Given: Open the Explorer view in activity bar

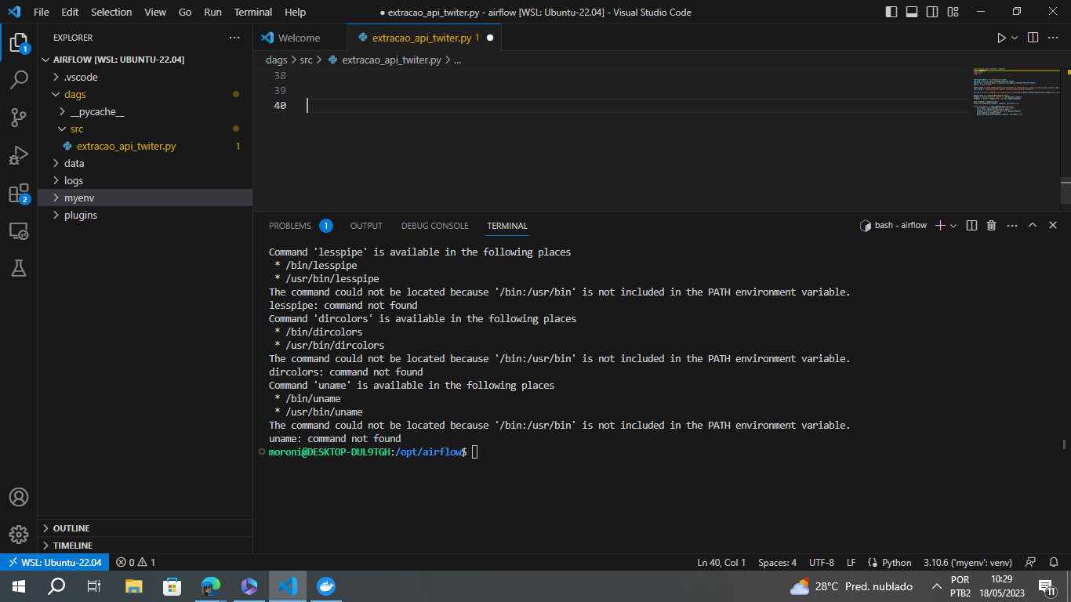Looking at the screenshot, I should (x=19, y=42).
